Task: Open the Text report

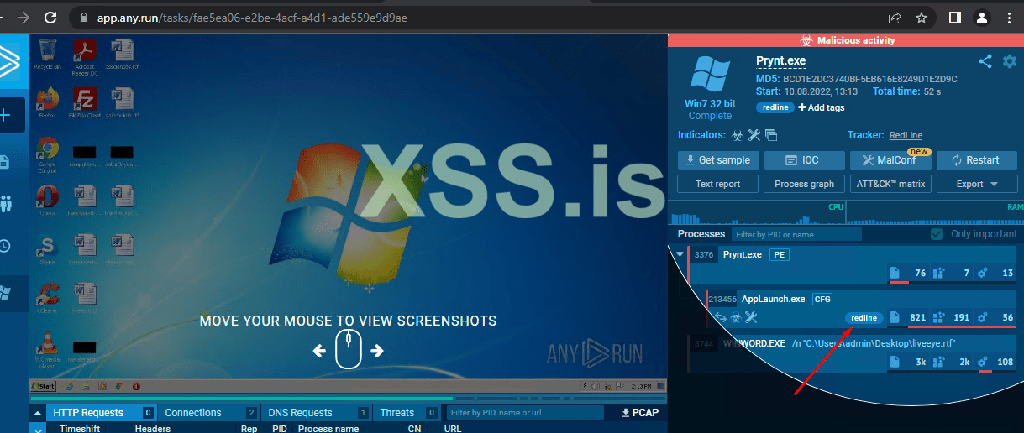Action: [717, 184]
